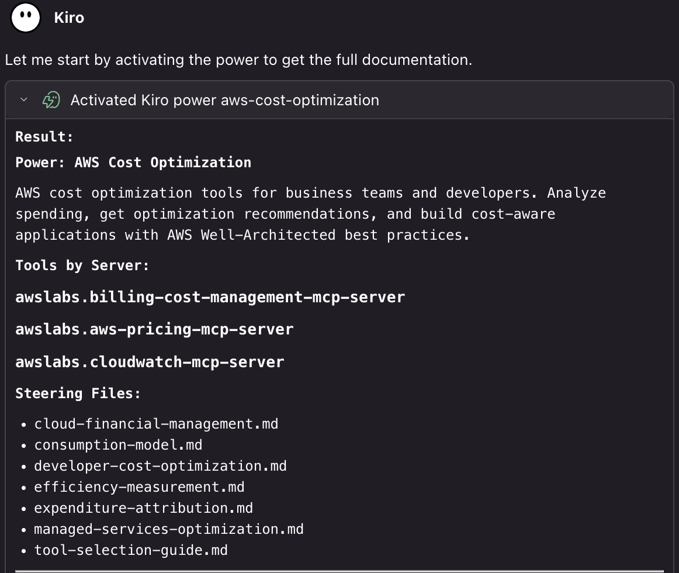This screenshot has height=573, width=679.
Task: Click the Kiro ghost avatar icon
Action: [x=26, y=18]
